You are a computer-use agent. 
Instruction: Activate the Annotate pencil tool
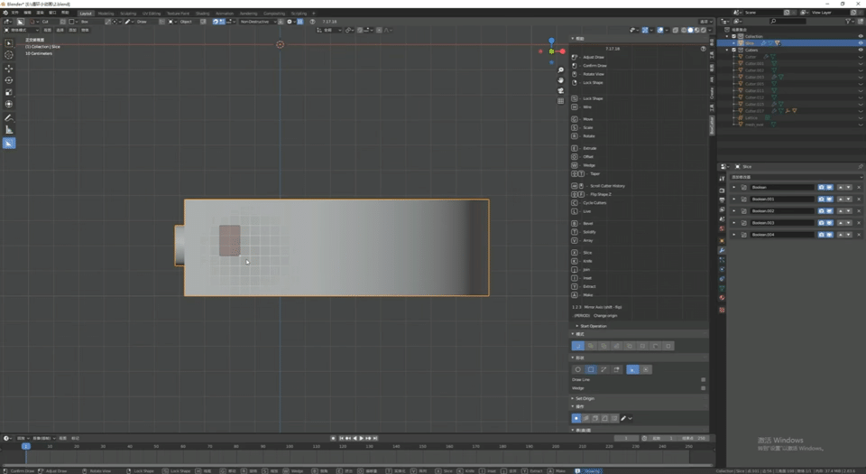click(9, 117)
